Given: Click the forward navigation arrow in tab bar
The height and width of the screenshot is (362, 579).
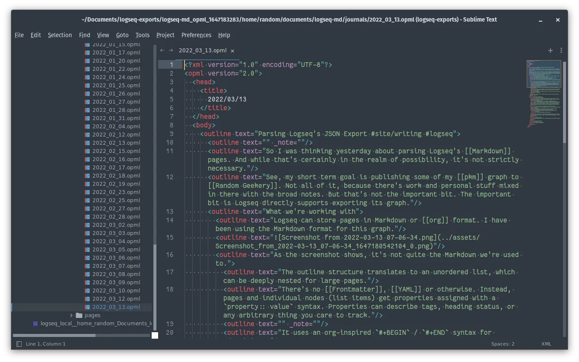Looking at the screenshot, I should 171,51.
